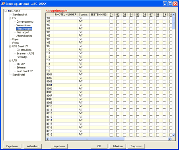Open Scan naar FTP settings

[x=25, y=71]
